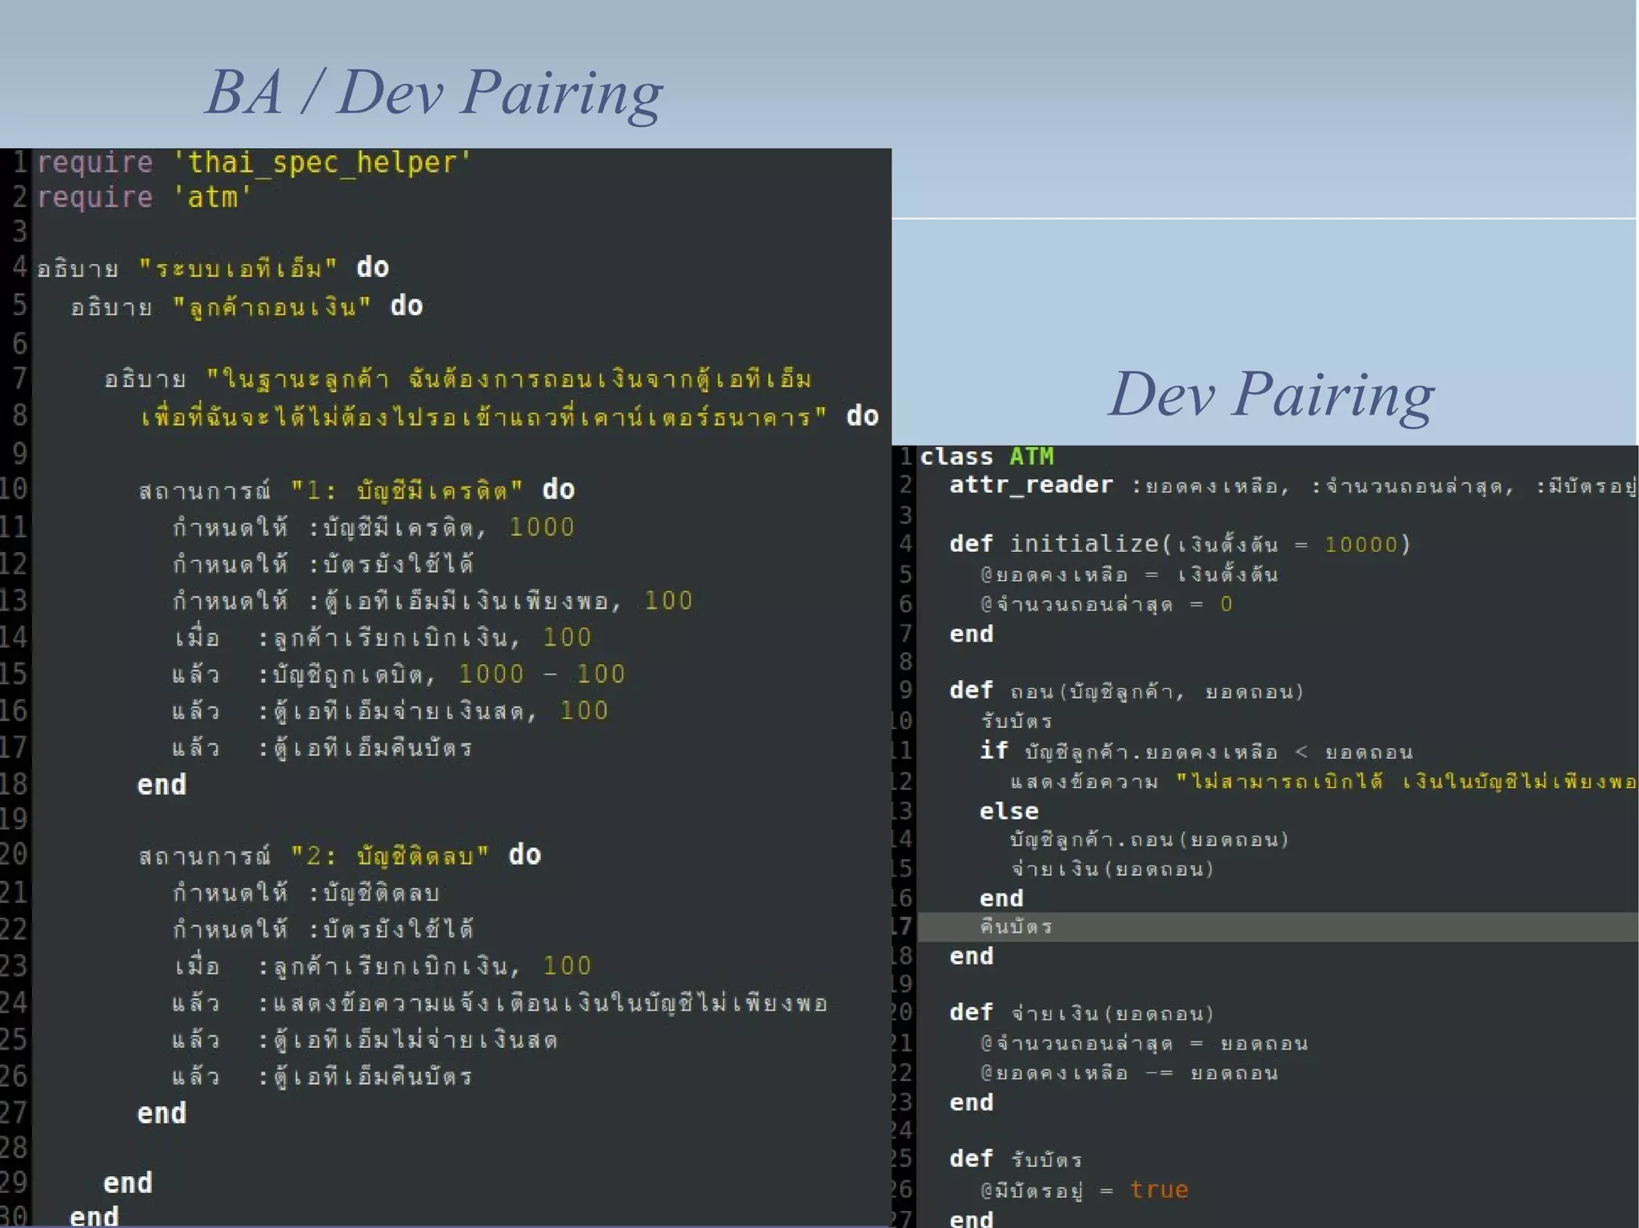
Task: Click ':บัญชีถูกเดบิต' on line 15
Action: click(340, 674)
